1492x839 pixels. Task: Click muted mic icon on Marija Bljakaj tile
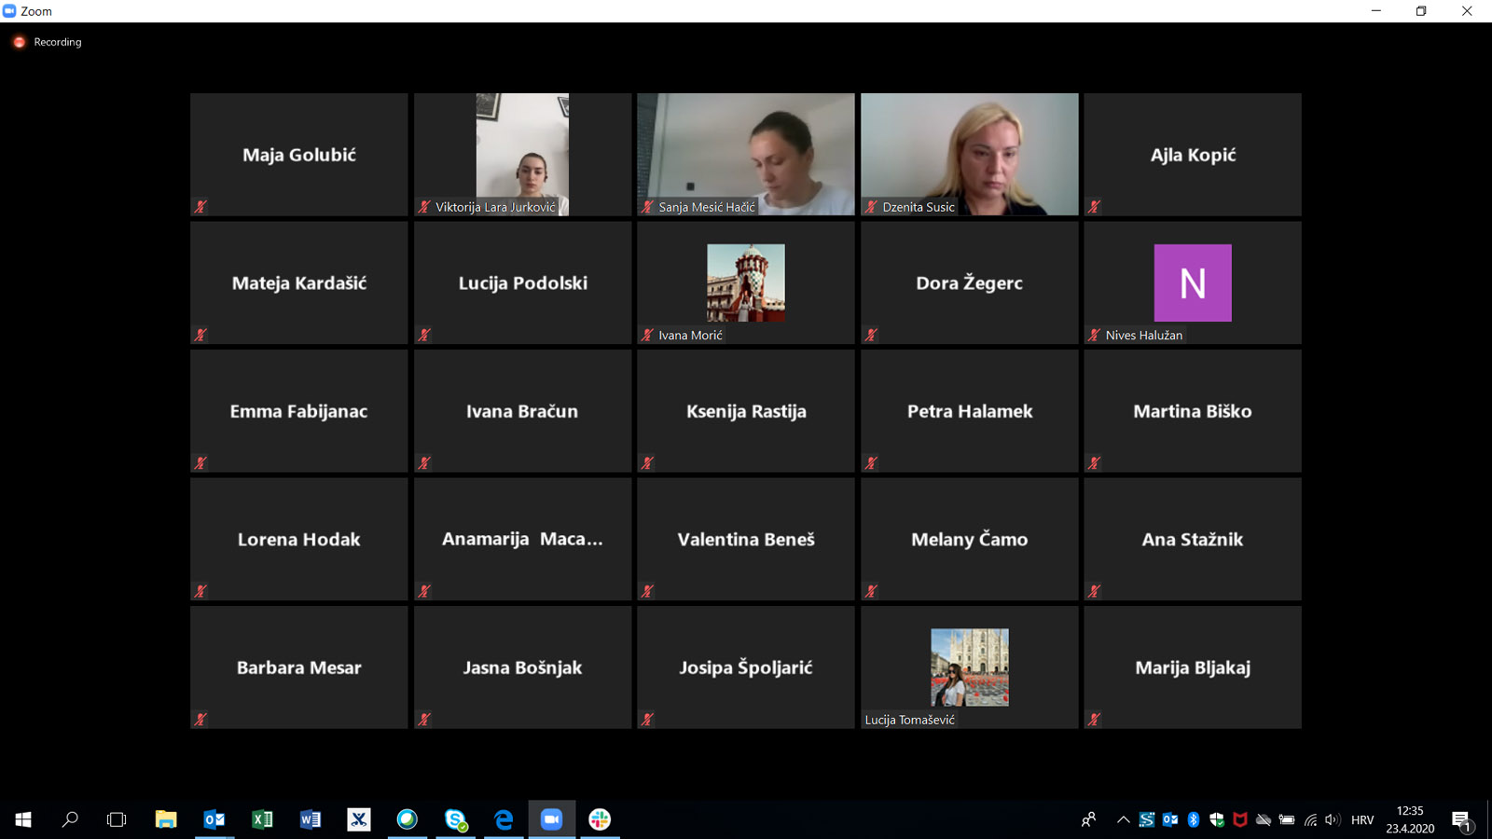[x=1094, y=720]
